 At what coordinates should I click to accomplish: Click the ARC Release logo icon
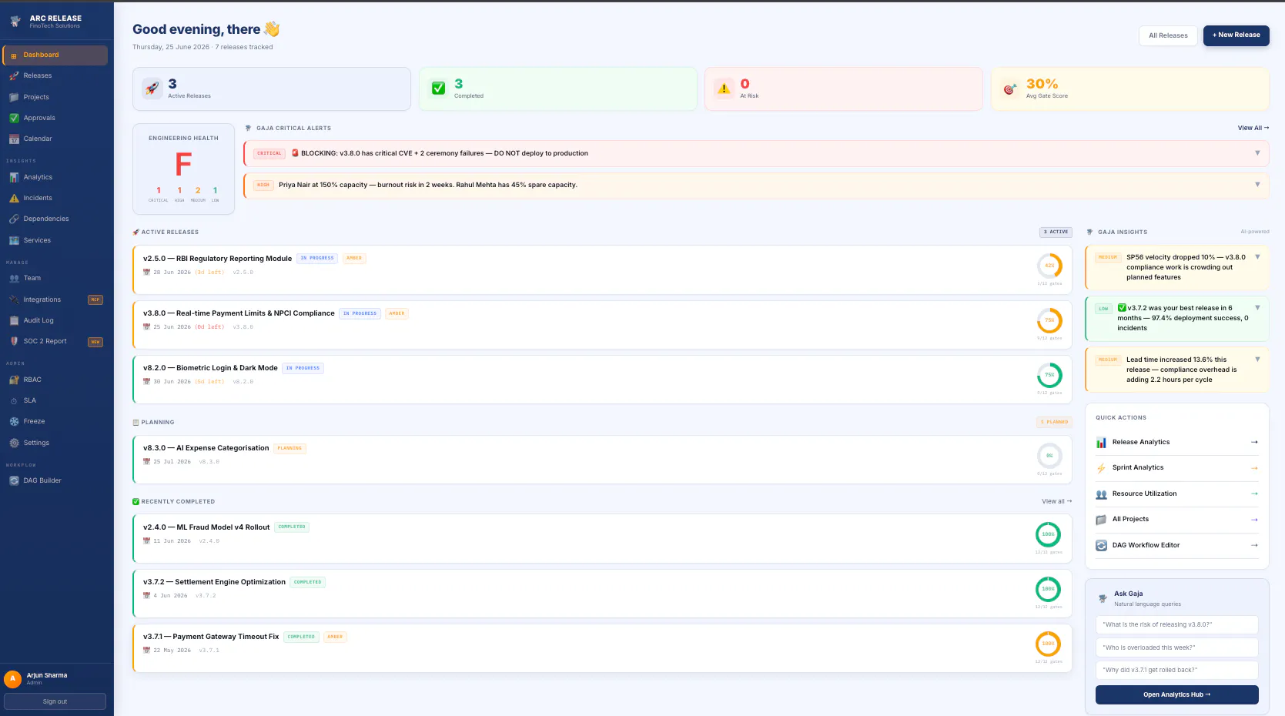15,22
